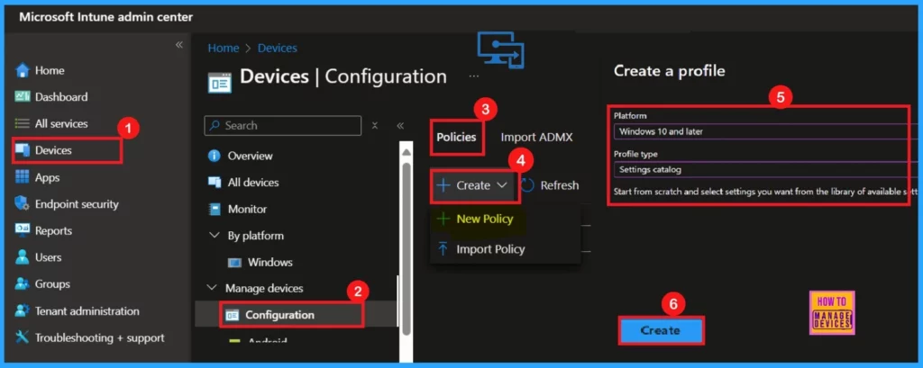
Task: Select All devices in the submenu
Action: [x=253, y=183]
